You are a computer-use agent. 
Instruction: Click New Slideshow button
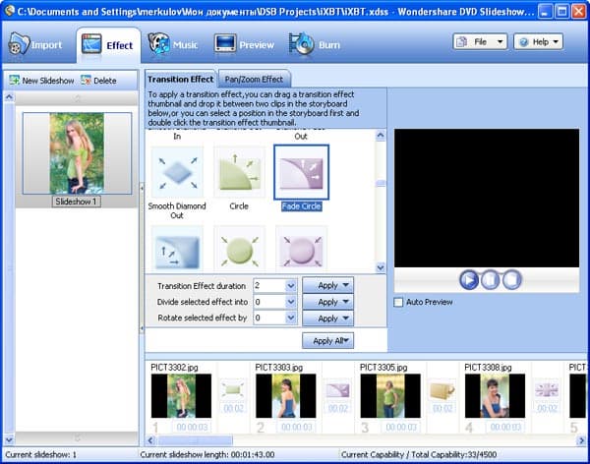pos(41,81)
